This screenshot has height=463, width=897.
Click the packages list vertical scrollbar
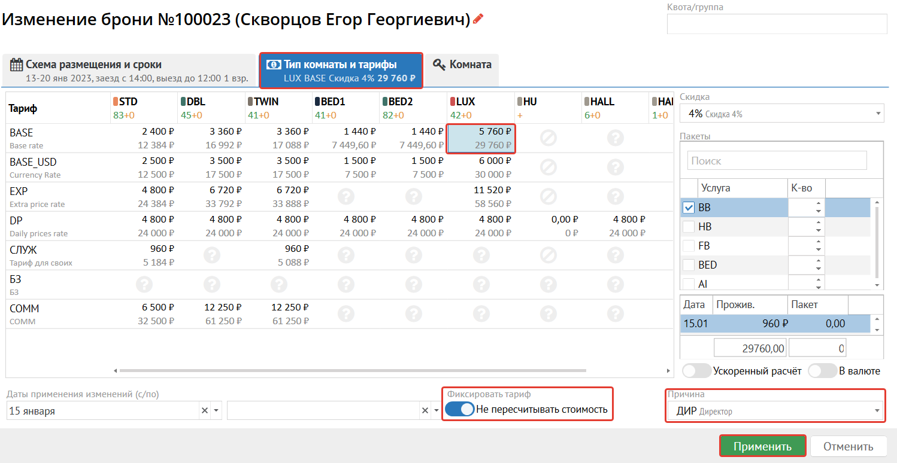877,242
